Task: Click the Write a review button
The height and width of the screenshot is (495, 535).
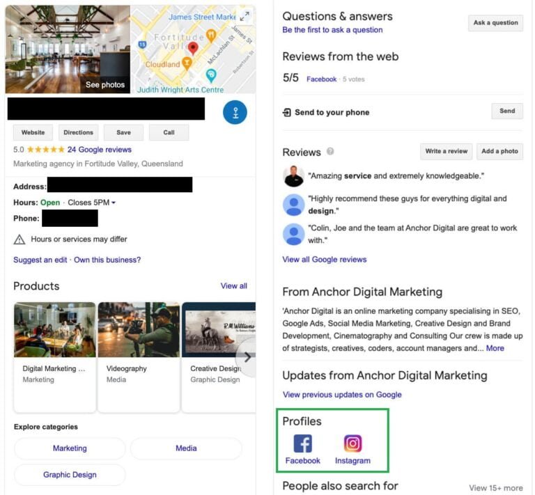Action: coord(447,151)
